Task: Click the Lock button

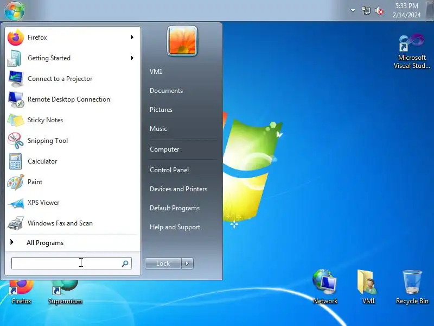Action: click(x=163, y=264)
